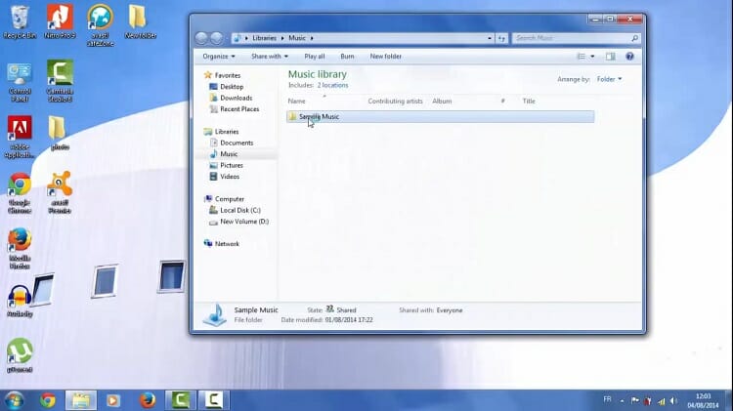Viewport: 733px width, 411px height.
Task: Open the Recycle Bin desktop icon
Action: [20, 21]
